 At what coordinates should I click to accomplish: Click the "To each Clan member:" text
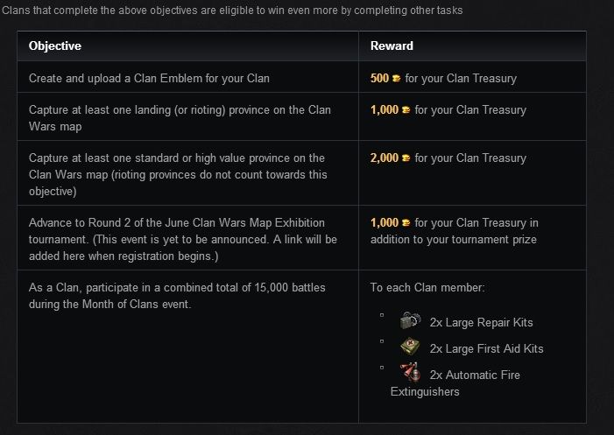click(426, 288)
